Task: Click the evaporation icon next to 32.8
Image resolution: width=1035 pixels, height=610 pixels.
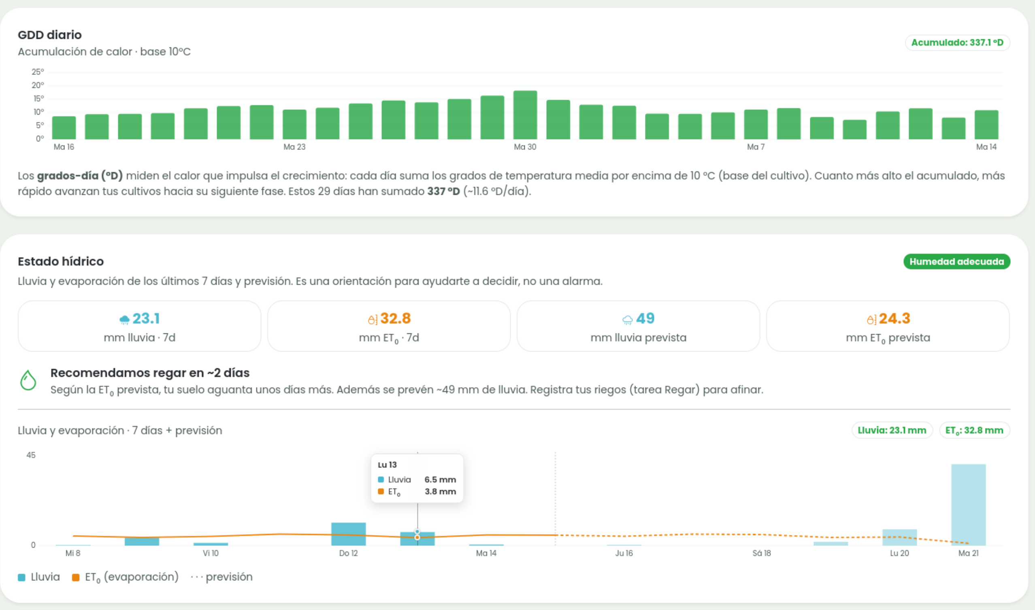Action: tap(372, 320)
